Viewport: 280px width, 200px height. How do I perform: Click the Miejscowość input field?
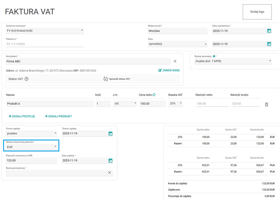click(177, 31)
